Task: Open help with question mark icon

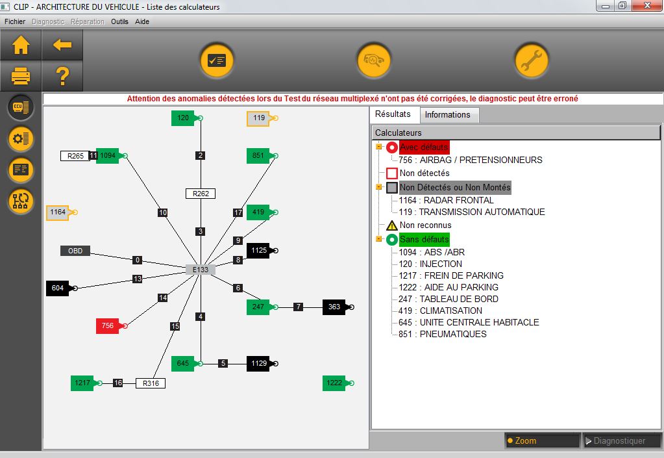Action: (x=62, y=77)
